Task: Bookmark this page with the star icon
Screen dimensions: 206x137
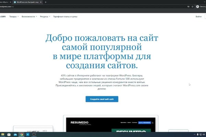Action: [x=192, y=7]
